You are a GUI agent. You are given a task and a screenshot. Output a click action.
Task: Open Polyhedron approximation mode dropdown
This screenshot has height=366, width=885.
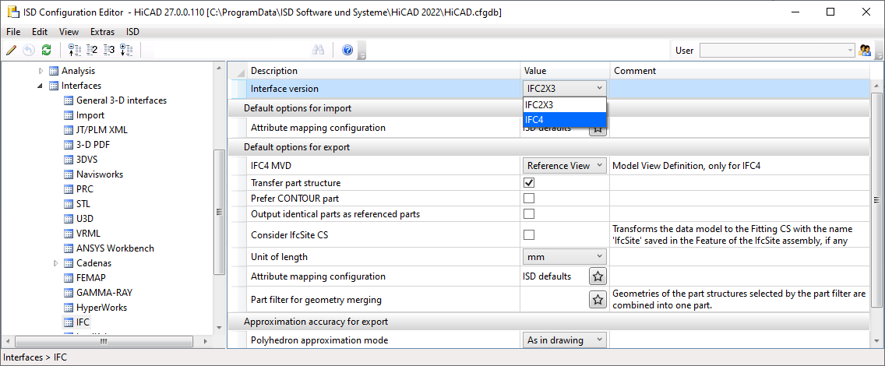(564, 340)
